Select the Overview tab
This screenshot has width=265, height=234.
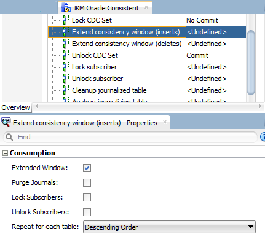pos(16,107)
